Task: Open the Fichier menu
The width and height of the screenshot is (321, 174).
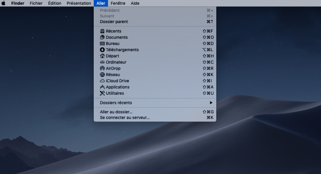Action: click(36, 3)
